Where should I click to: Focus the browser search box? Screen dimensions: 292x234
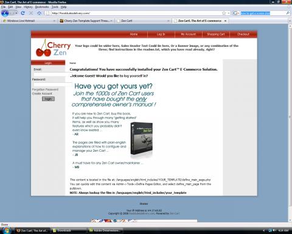pyautogui.click(x=262, y=13)
